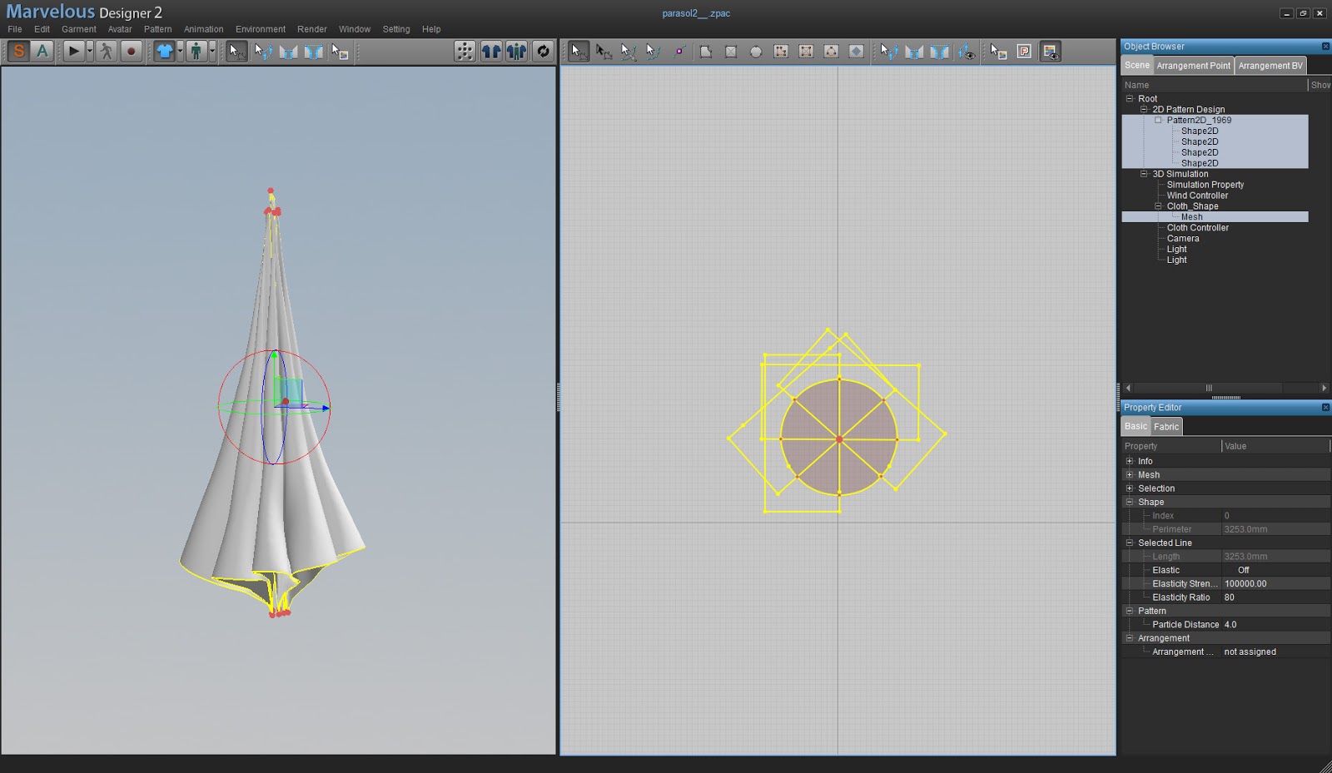Select the 3D select/move tool
1332x773 pixels.
click(x=237, y=52)
